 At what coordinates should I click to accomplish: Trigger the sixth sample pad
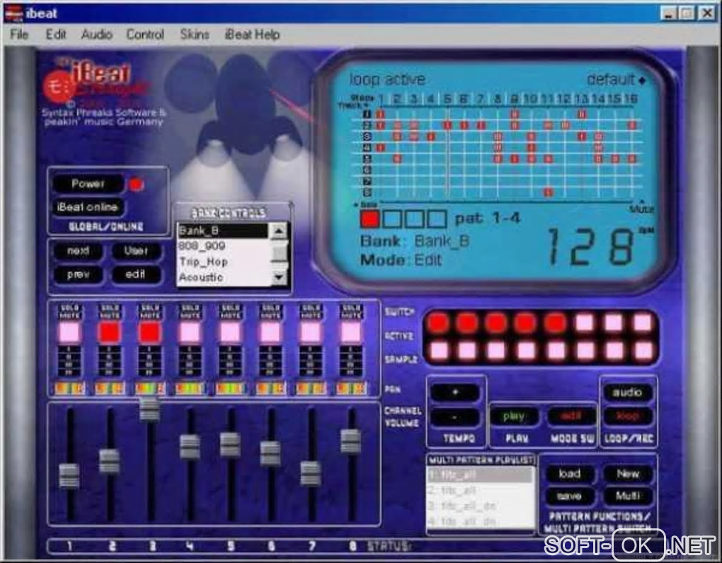(585, 351)
